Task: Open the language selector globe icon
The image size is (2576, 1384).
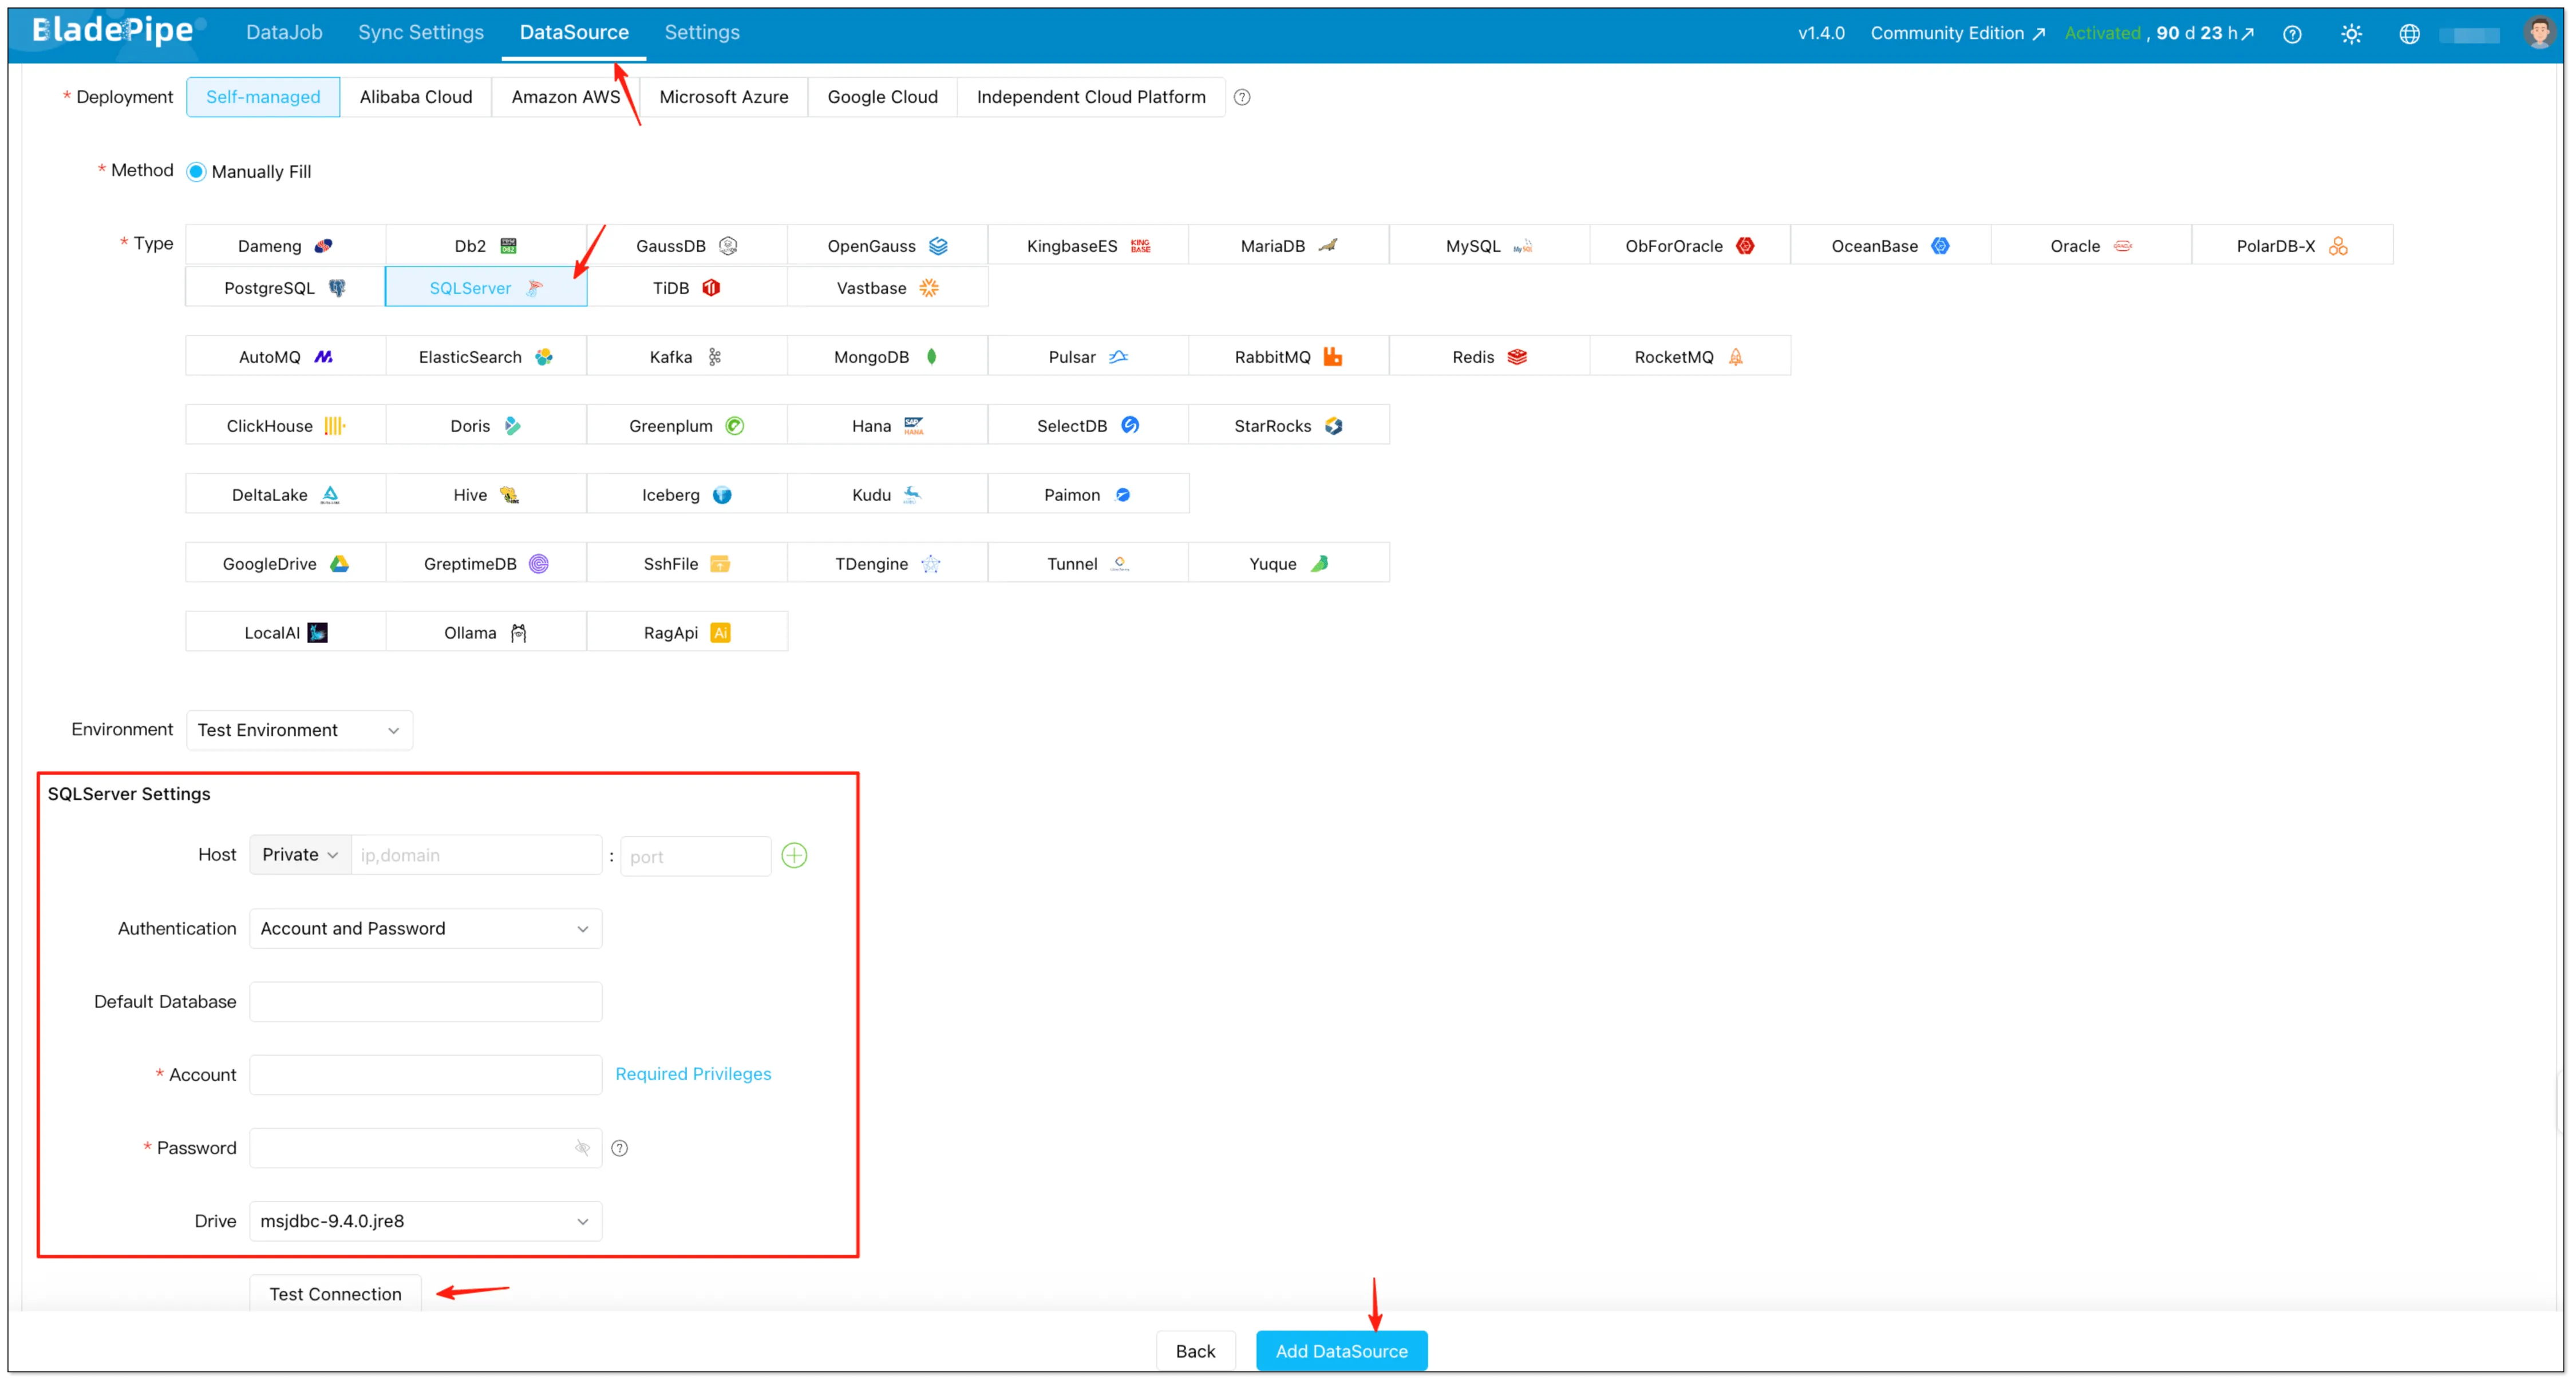Action: tap(2410, 33)
